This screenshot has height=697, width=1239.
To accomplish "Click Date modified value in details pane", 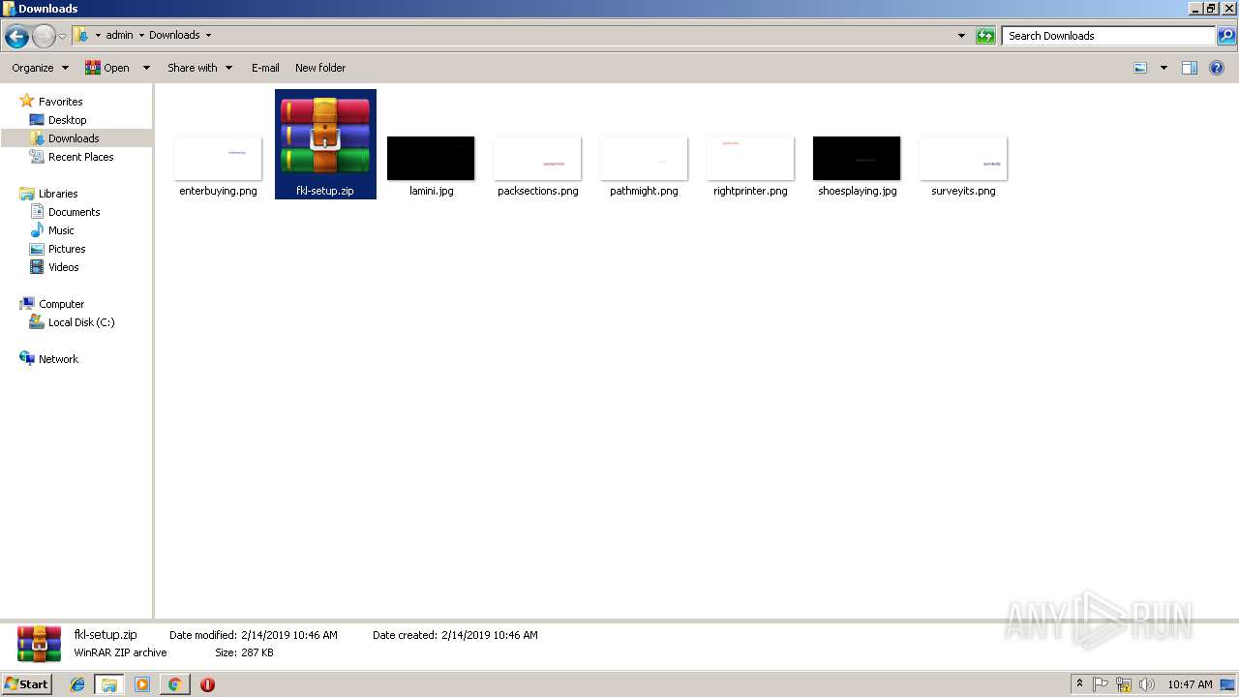I will 287,635.
